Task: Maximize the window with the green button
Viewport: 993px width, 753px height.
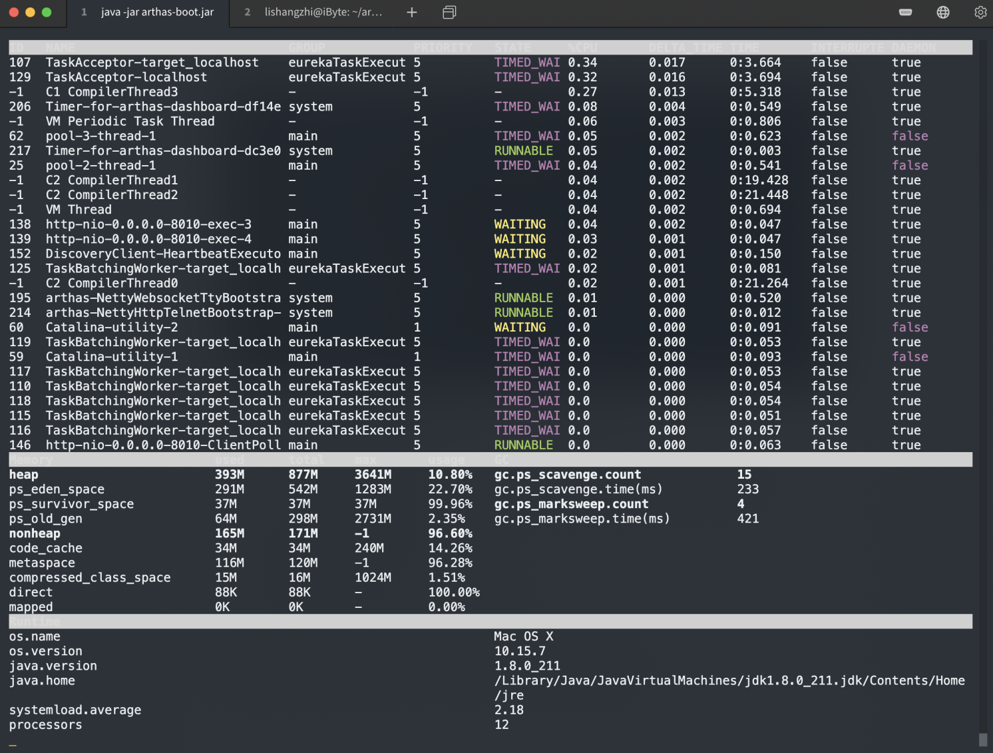Action: click(x=47, y=12)
